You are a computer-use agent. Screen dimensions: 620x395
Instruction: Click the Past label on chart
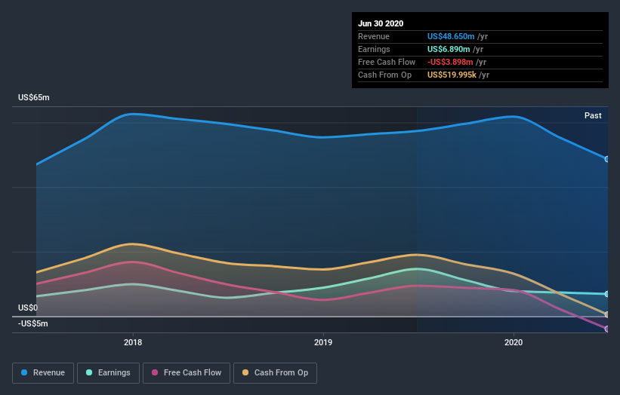click(593, 115)
